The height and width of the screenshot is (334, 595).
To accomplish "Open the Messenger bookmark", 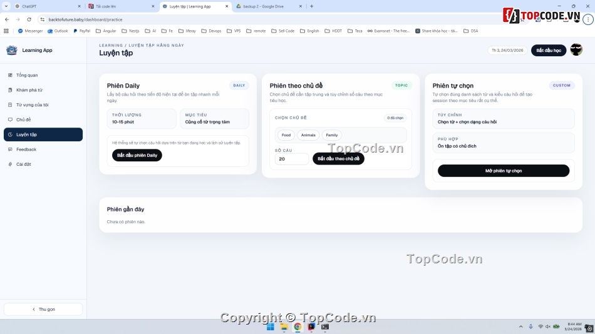I will (x=30, y=31).
